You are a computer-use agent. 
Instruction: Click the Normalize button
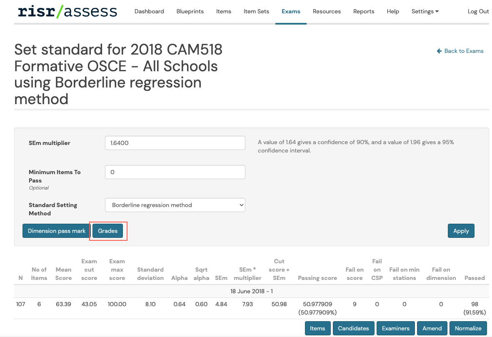pos(468,328)
